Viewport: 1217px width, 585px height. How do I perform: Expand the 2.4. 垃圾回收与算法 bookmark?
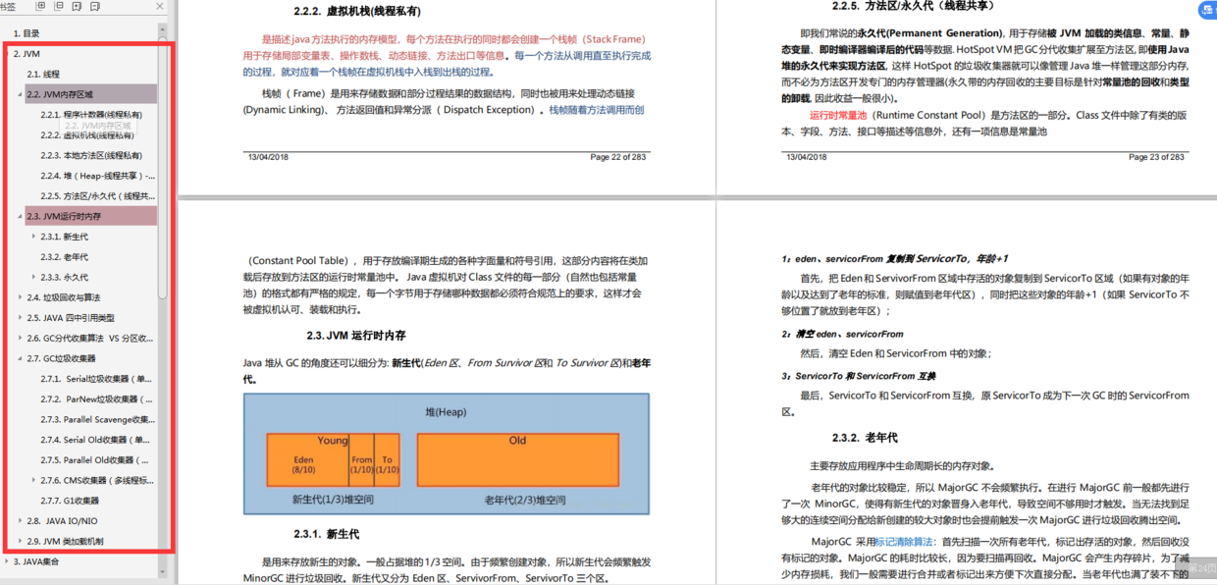(20, 297)
